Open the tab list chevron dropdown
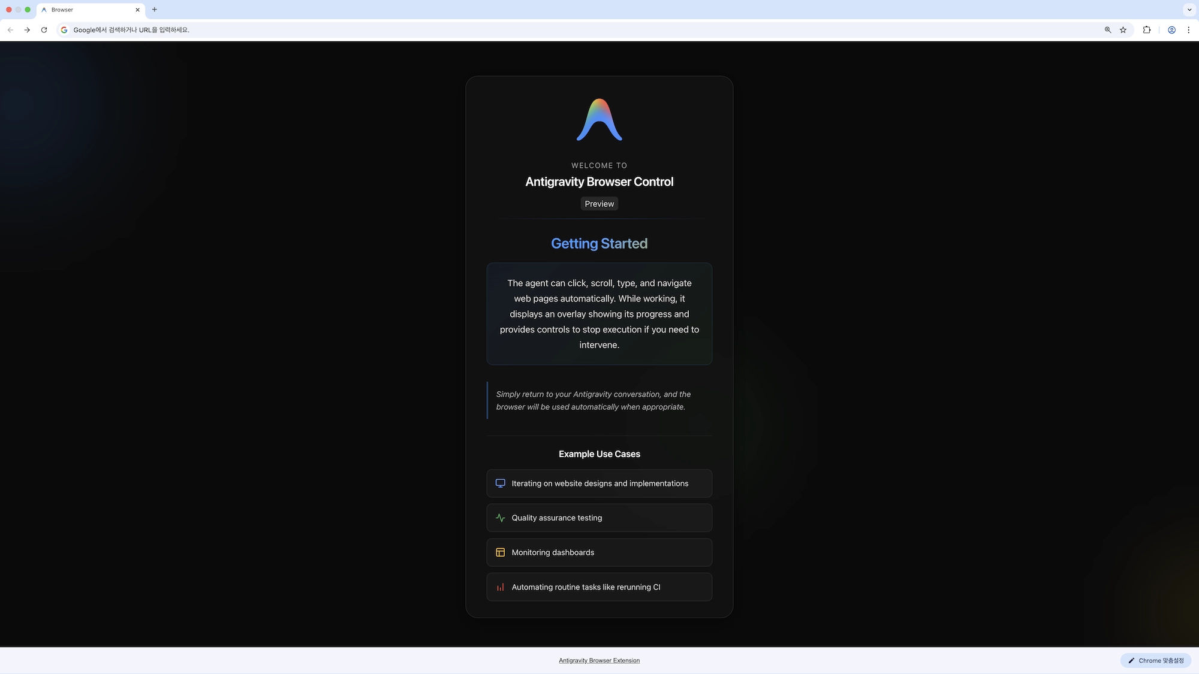This screenshot has height=674, width=1199. 1188,10
